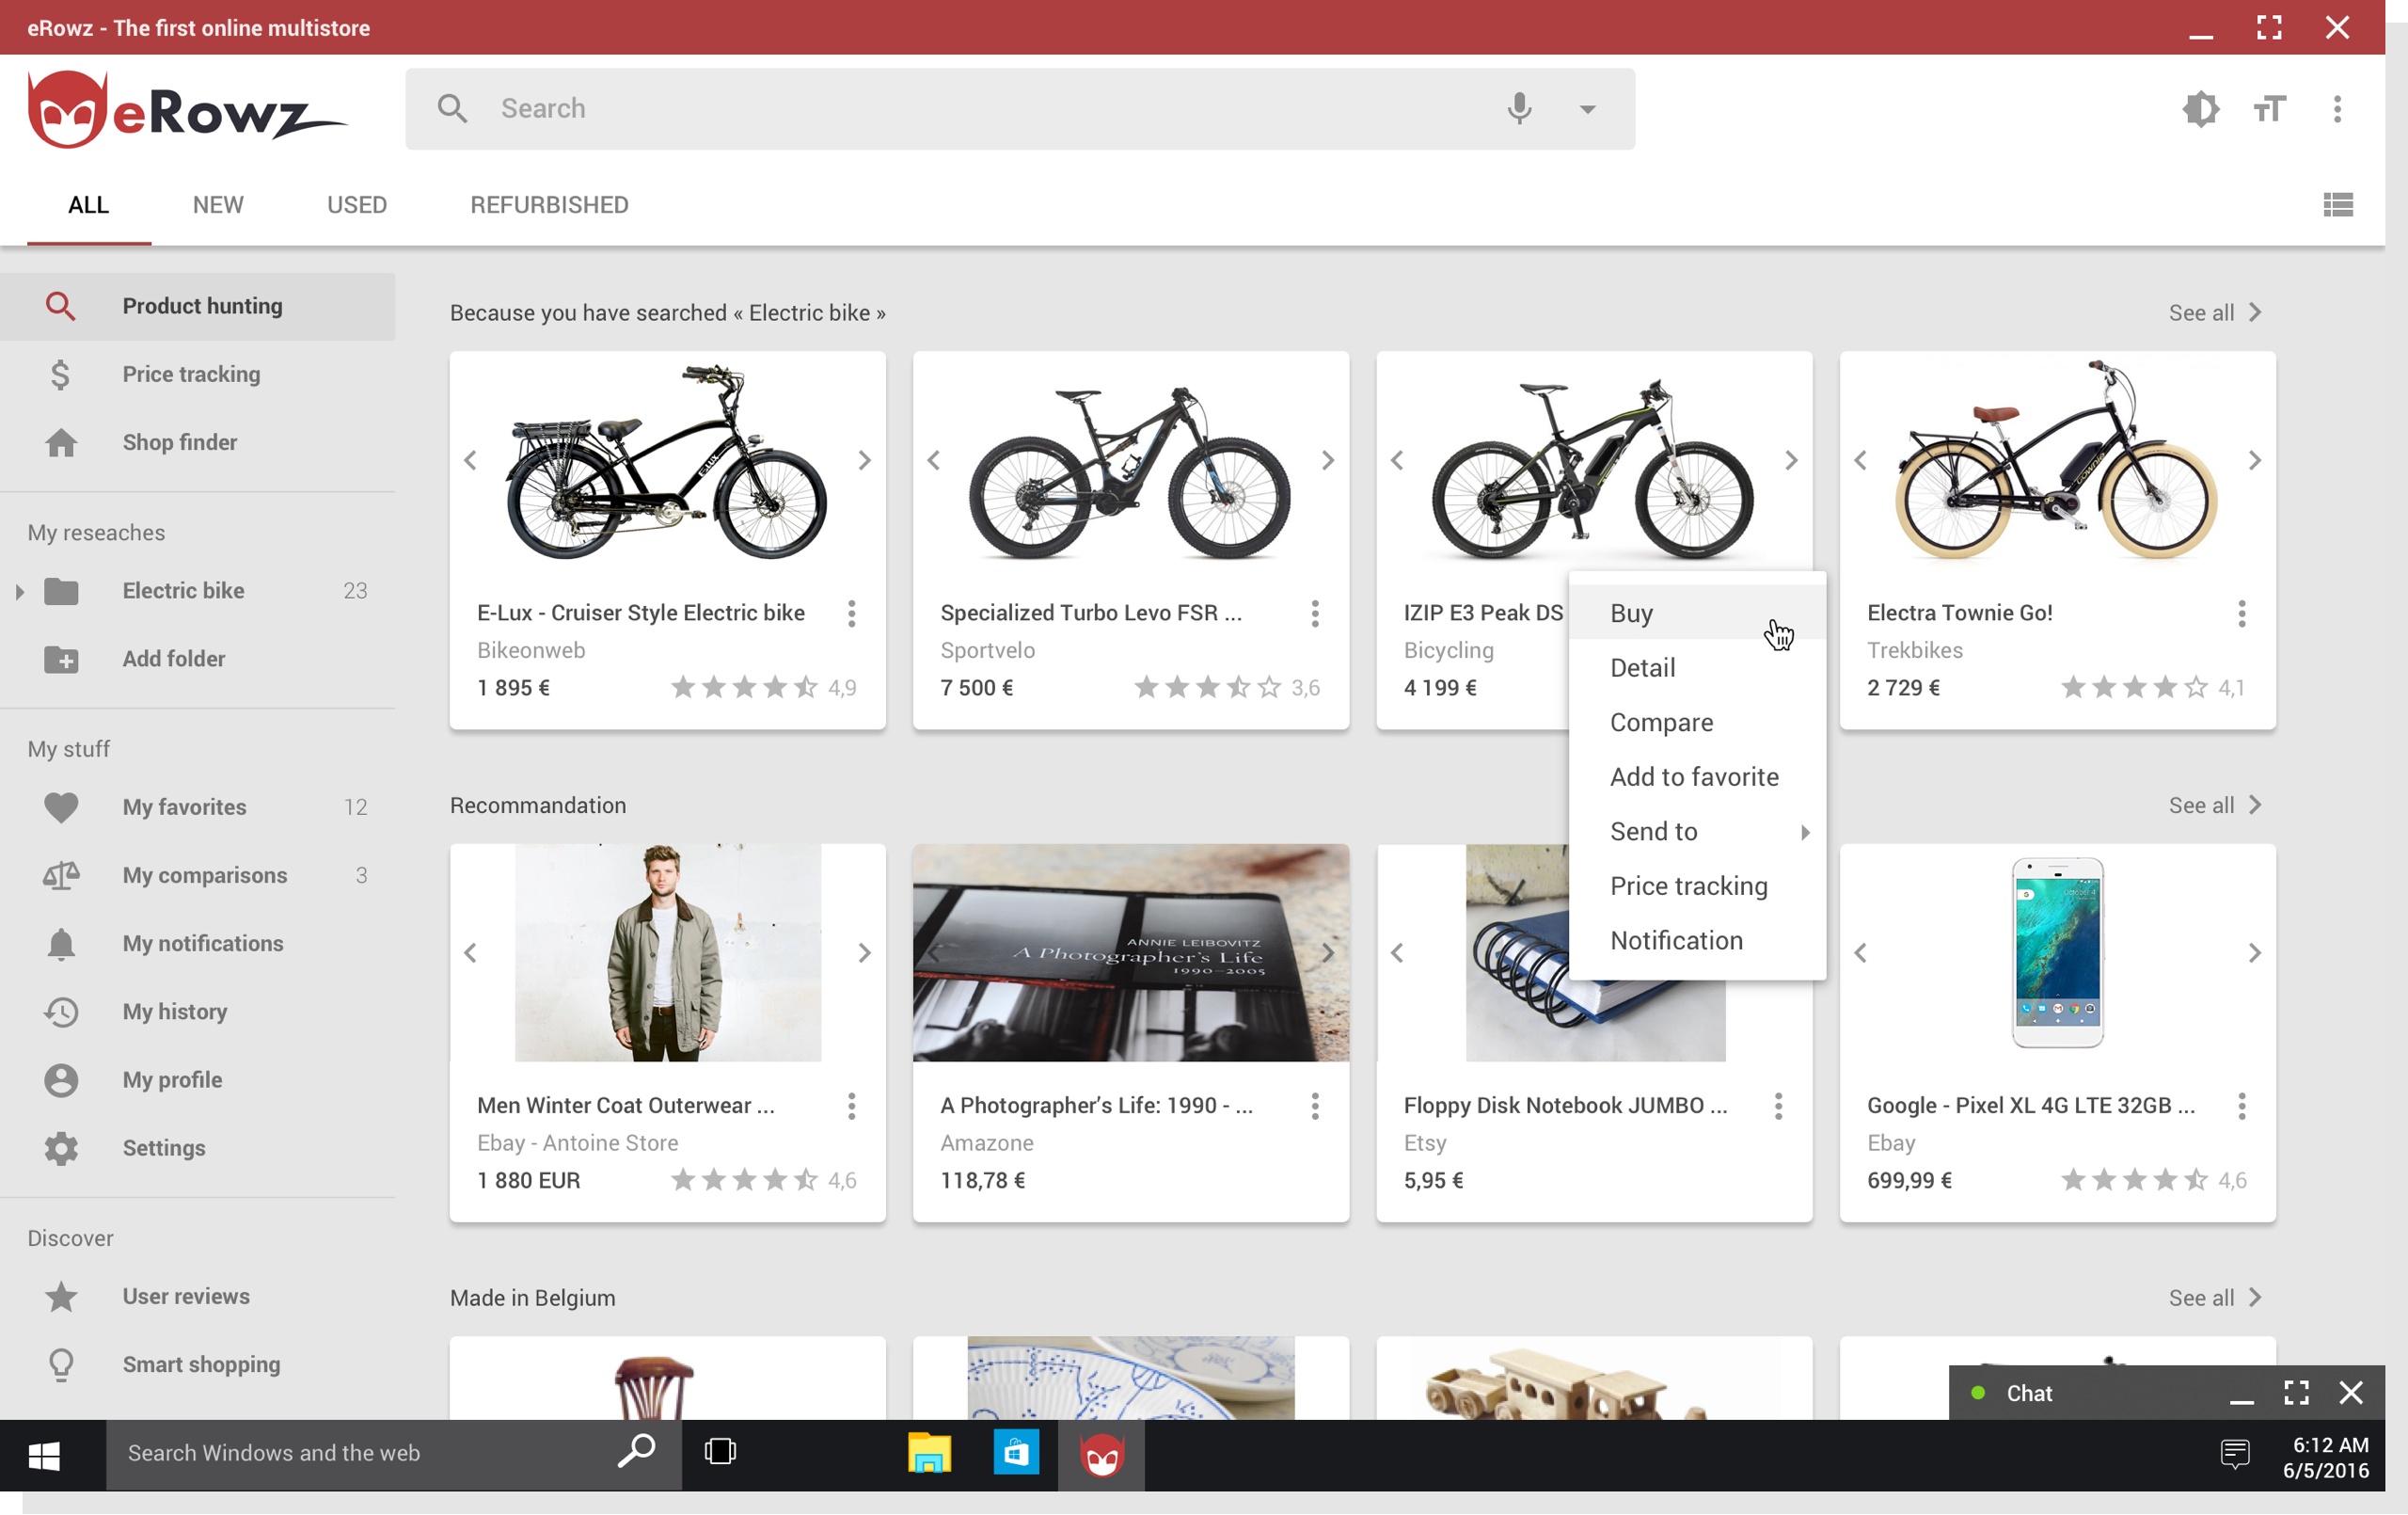Choose Buy in the context menu
Viewport: 2408px width, 1515px height.
(1697, 613)
